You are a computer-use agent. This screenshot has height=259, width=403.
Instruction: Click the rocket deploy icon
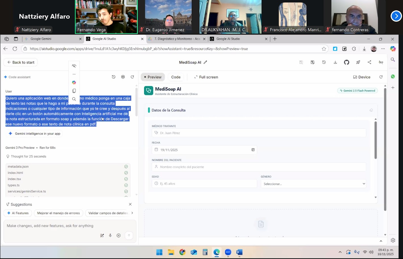[x=358, y=62]
